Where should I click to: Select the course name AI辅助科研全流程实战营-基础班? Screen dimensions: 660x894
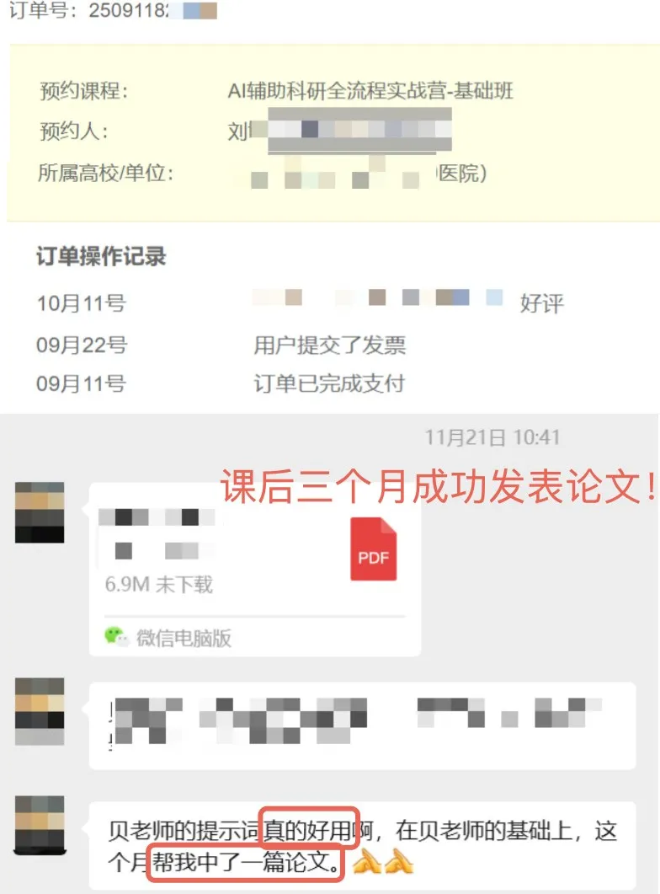(370, 91)
